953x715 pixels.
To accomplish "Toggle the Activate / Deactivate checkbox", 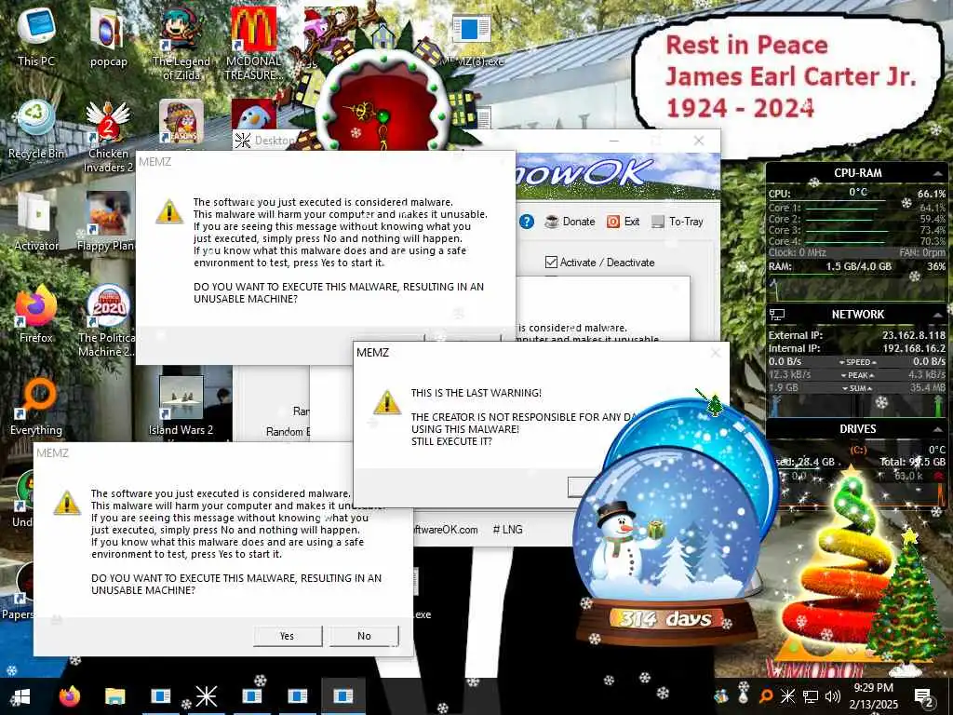I will [551, 262].
